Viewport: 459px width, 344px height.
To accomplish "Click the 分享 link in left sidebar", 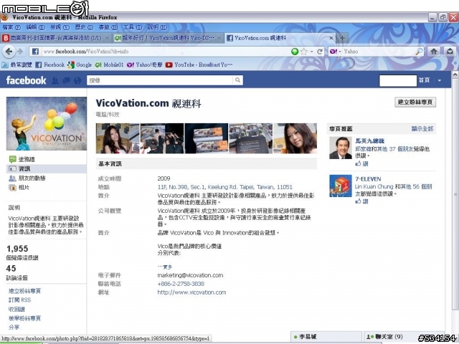I will coord(14,328).
